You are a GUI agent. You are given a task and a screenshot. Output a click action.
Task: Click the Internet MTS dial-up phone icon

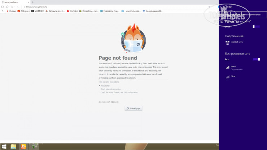click(227, 42)
